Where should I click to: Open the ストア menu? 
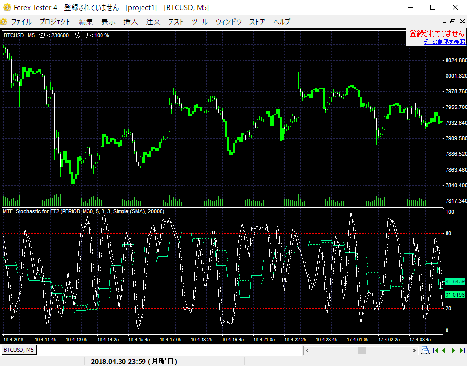(x=257, y=22)
